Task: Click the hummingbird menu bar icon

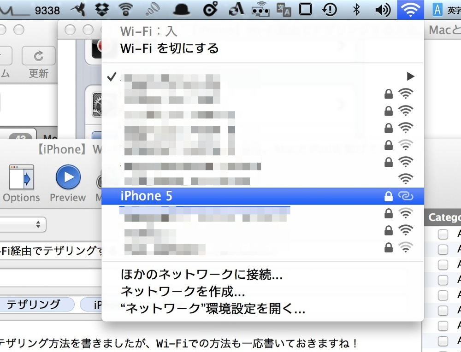Action: coord(78,9)
